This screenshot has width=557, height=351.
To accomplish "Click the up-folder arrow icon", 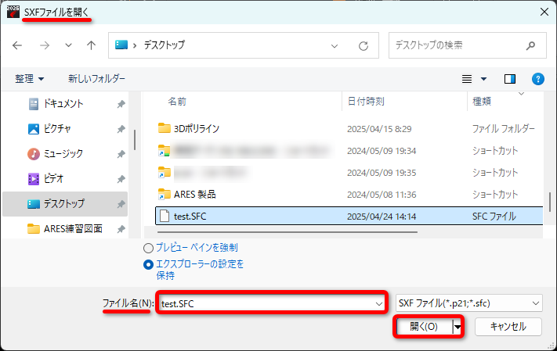I will click(x=92, y=45).
